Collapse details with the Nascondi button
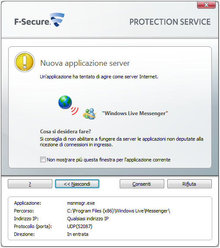Viewport: 220px width, 248px height. click(x=77, y=184)
